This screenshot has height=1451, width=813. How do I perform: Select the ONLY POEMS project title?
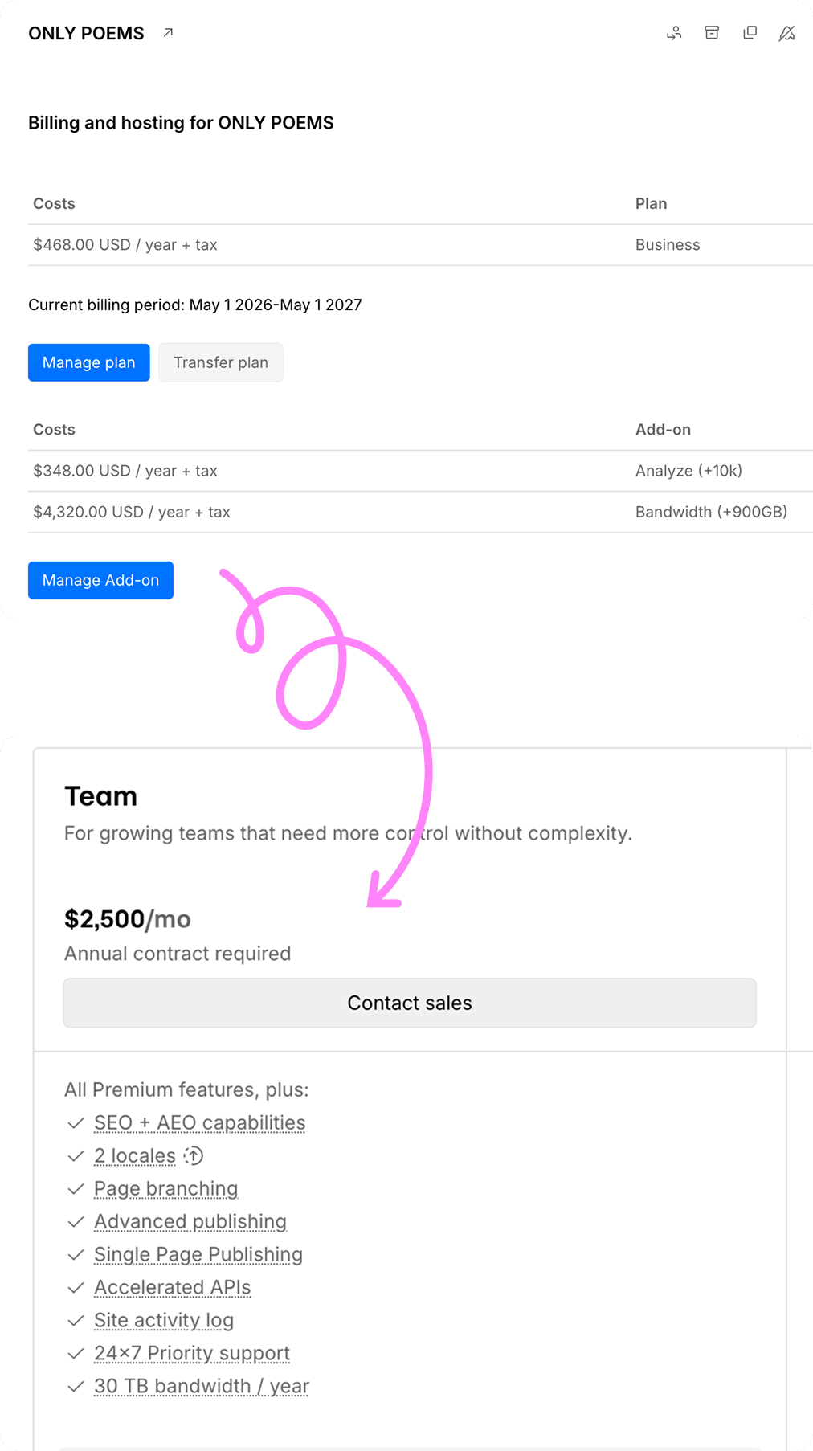(x=87, y=33)
